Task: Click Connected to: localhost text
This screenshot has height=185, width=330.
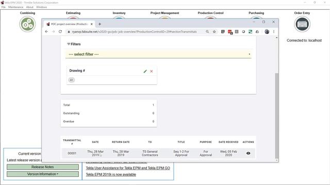Action: 304,40
